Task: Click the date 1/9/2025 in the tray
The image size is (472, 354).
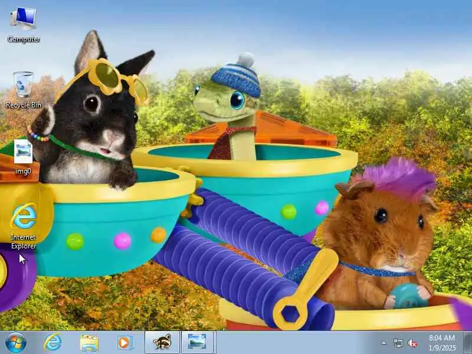Action: point(442,348)
